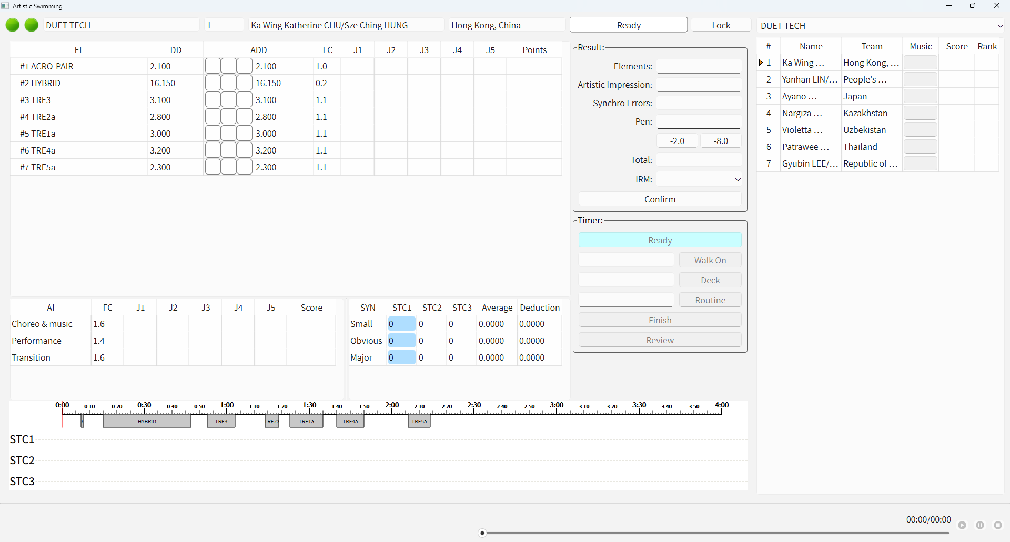Select the Kazakhstan row in start list
Image resolution: width=1010 pixels, height=542 pixels.
[878, 113]
